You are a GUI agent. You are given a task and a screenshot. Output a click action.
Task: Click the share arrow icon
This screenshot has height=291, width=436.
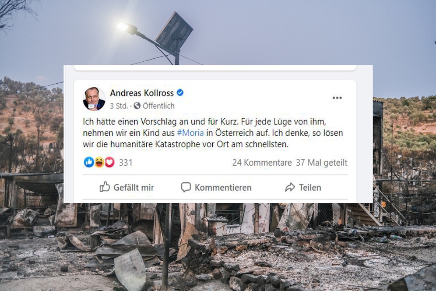point(290,187)
